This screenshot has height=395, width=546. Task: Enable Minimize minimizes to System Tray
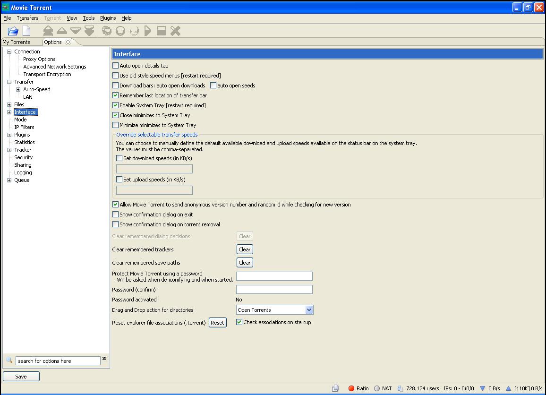point(116,125)
